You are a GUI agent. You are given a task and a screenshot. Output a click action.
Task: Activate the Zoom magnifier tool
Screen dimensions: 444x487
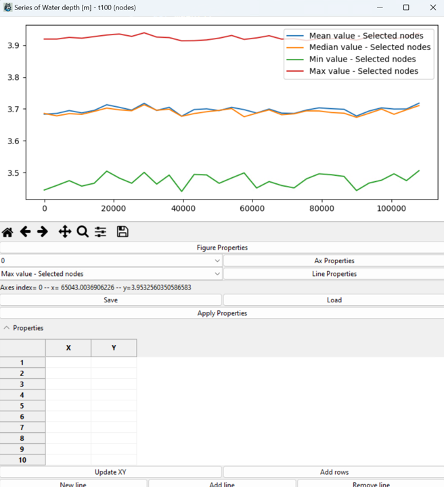click(x=83, y=232)
